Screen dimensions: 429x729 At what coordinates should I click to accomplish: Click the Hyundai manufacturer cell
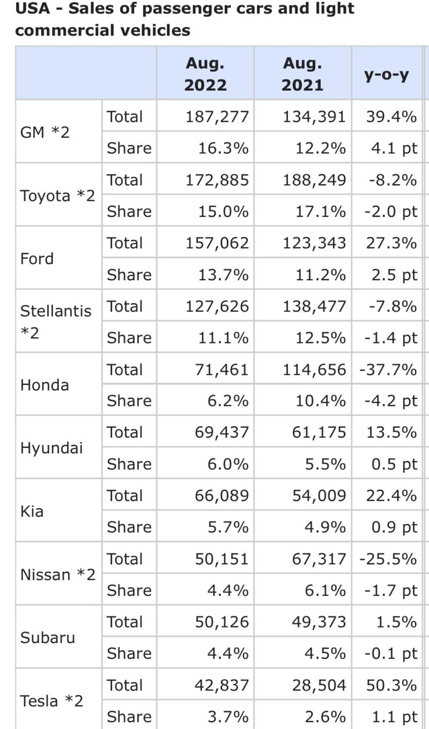click(51, 448)
